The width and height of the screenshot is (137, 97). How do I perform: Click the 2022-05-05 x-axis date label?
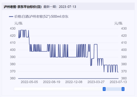[x=29, y=82]
